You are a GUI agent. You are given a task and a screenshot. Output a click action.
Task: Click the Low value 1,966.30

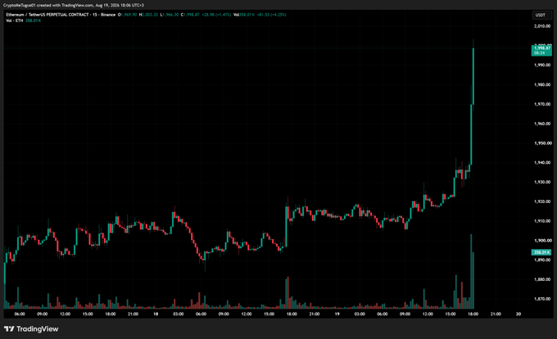[x=171, y=15]
